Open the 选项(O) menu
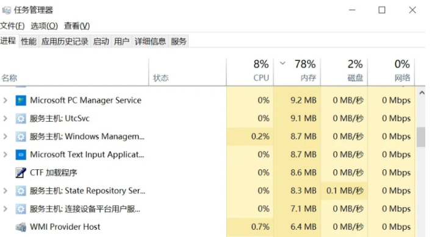 (x=44, y=26)
